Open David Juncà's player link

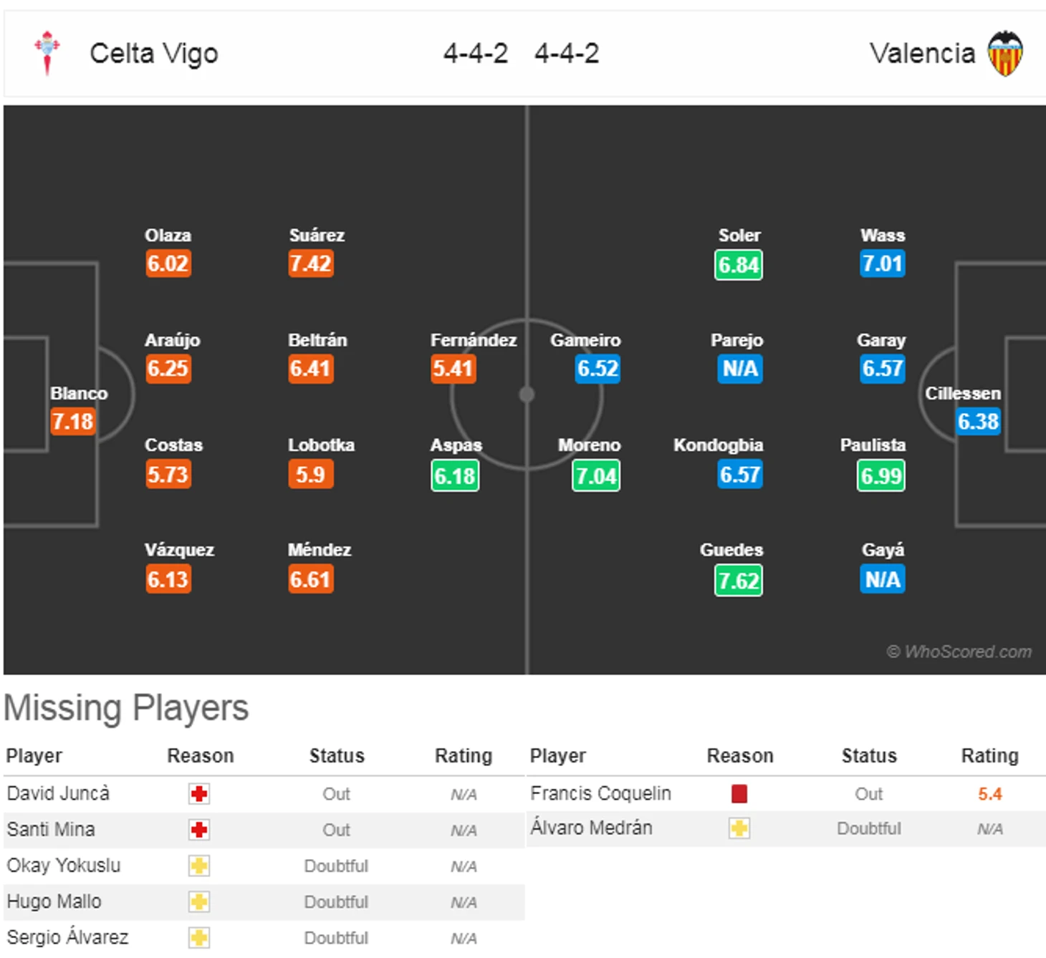[58, 793]
